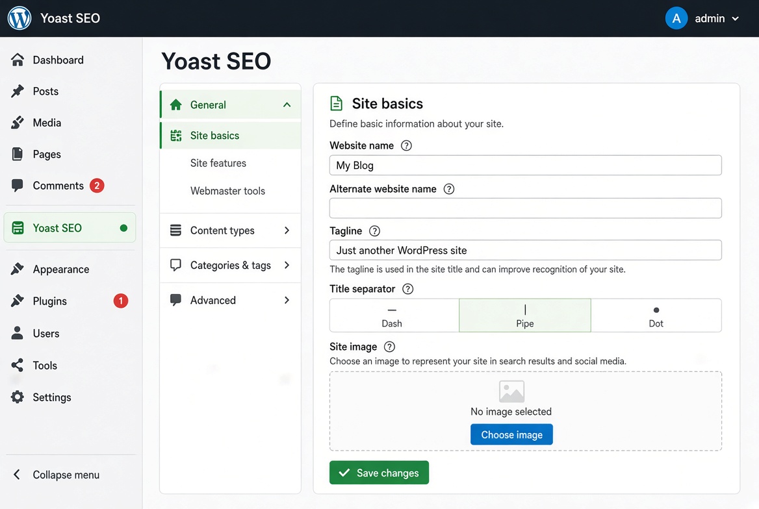Click the green Yoast SEO status dot
The width and height of the screenshot is (759, 509).
(123, 228)
